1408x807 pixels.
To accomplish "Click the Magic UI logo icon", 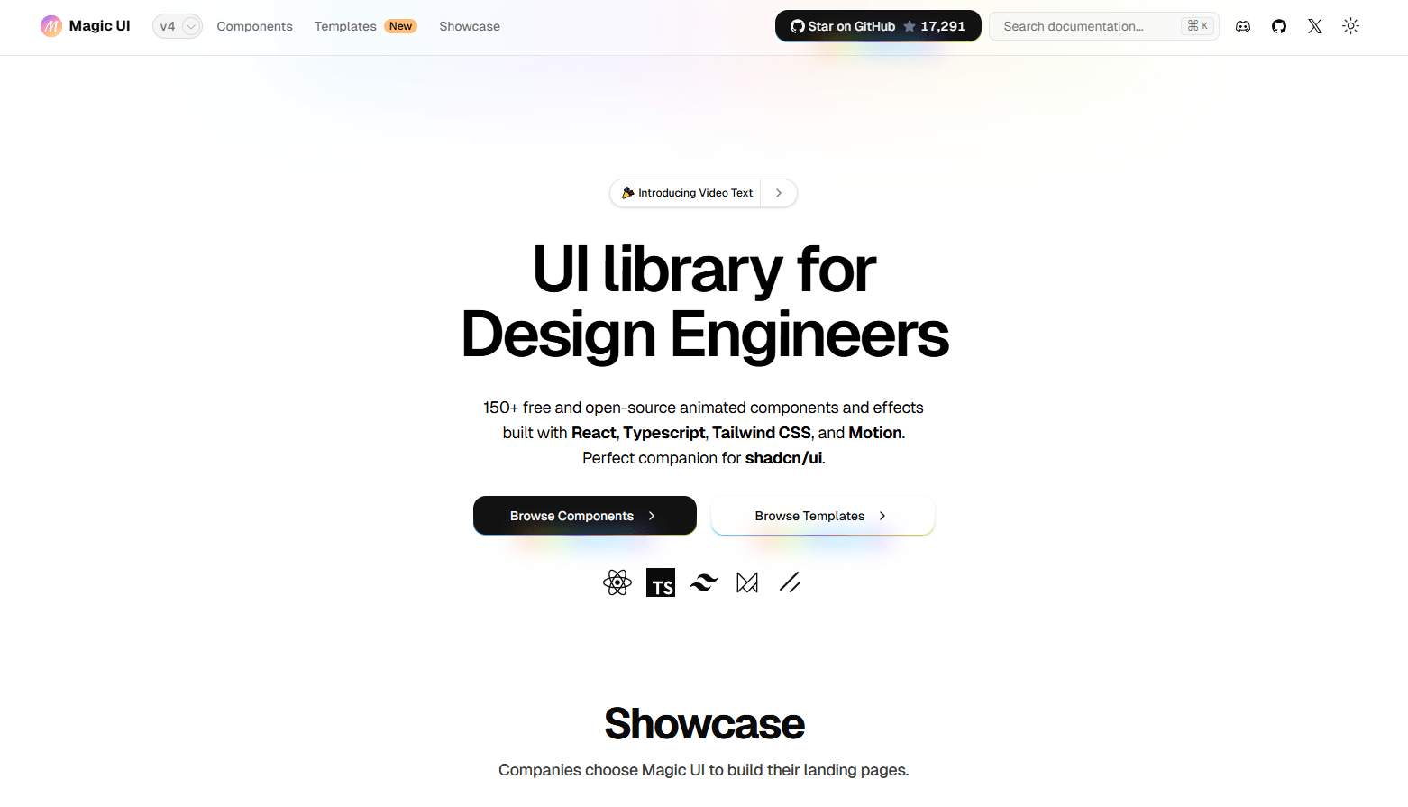I will point(51,26).
